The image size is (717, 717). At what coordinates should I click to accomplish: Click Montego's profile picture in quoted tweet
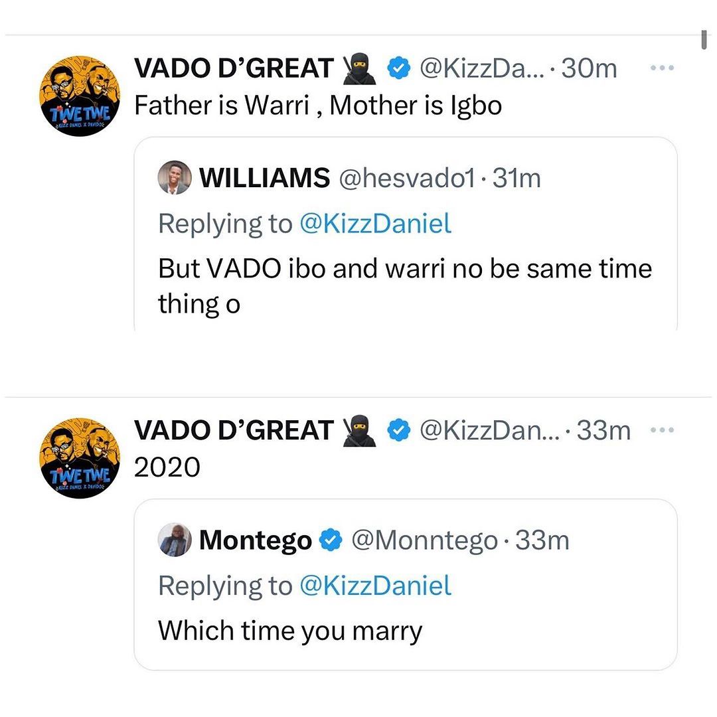(175, 540)
